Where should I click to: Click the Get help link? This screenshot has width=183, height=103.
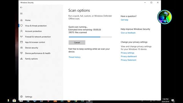coord(124,20)
